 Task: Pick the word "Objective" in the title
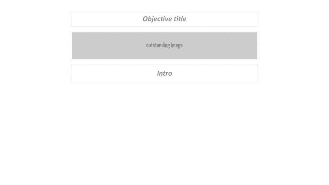click(157, 19)
